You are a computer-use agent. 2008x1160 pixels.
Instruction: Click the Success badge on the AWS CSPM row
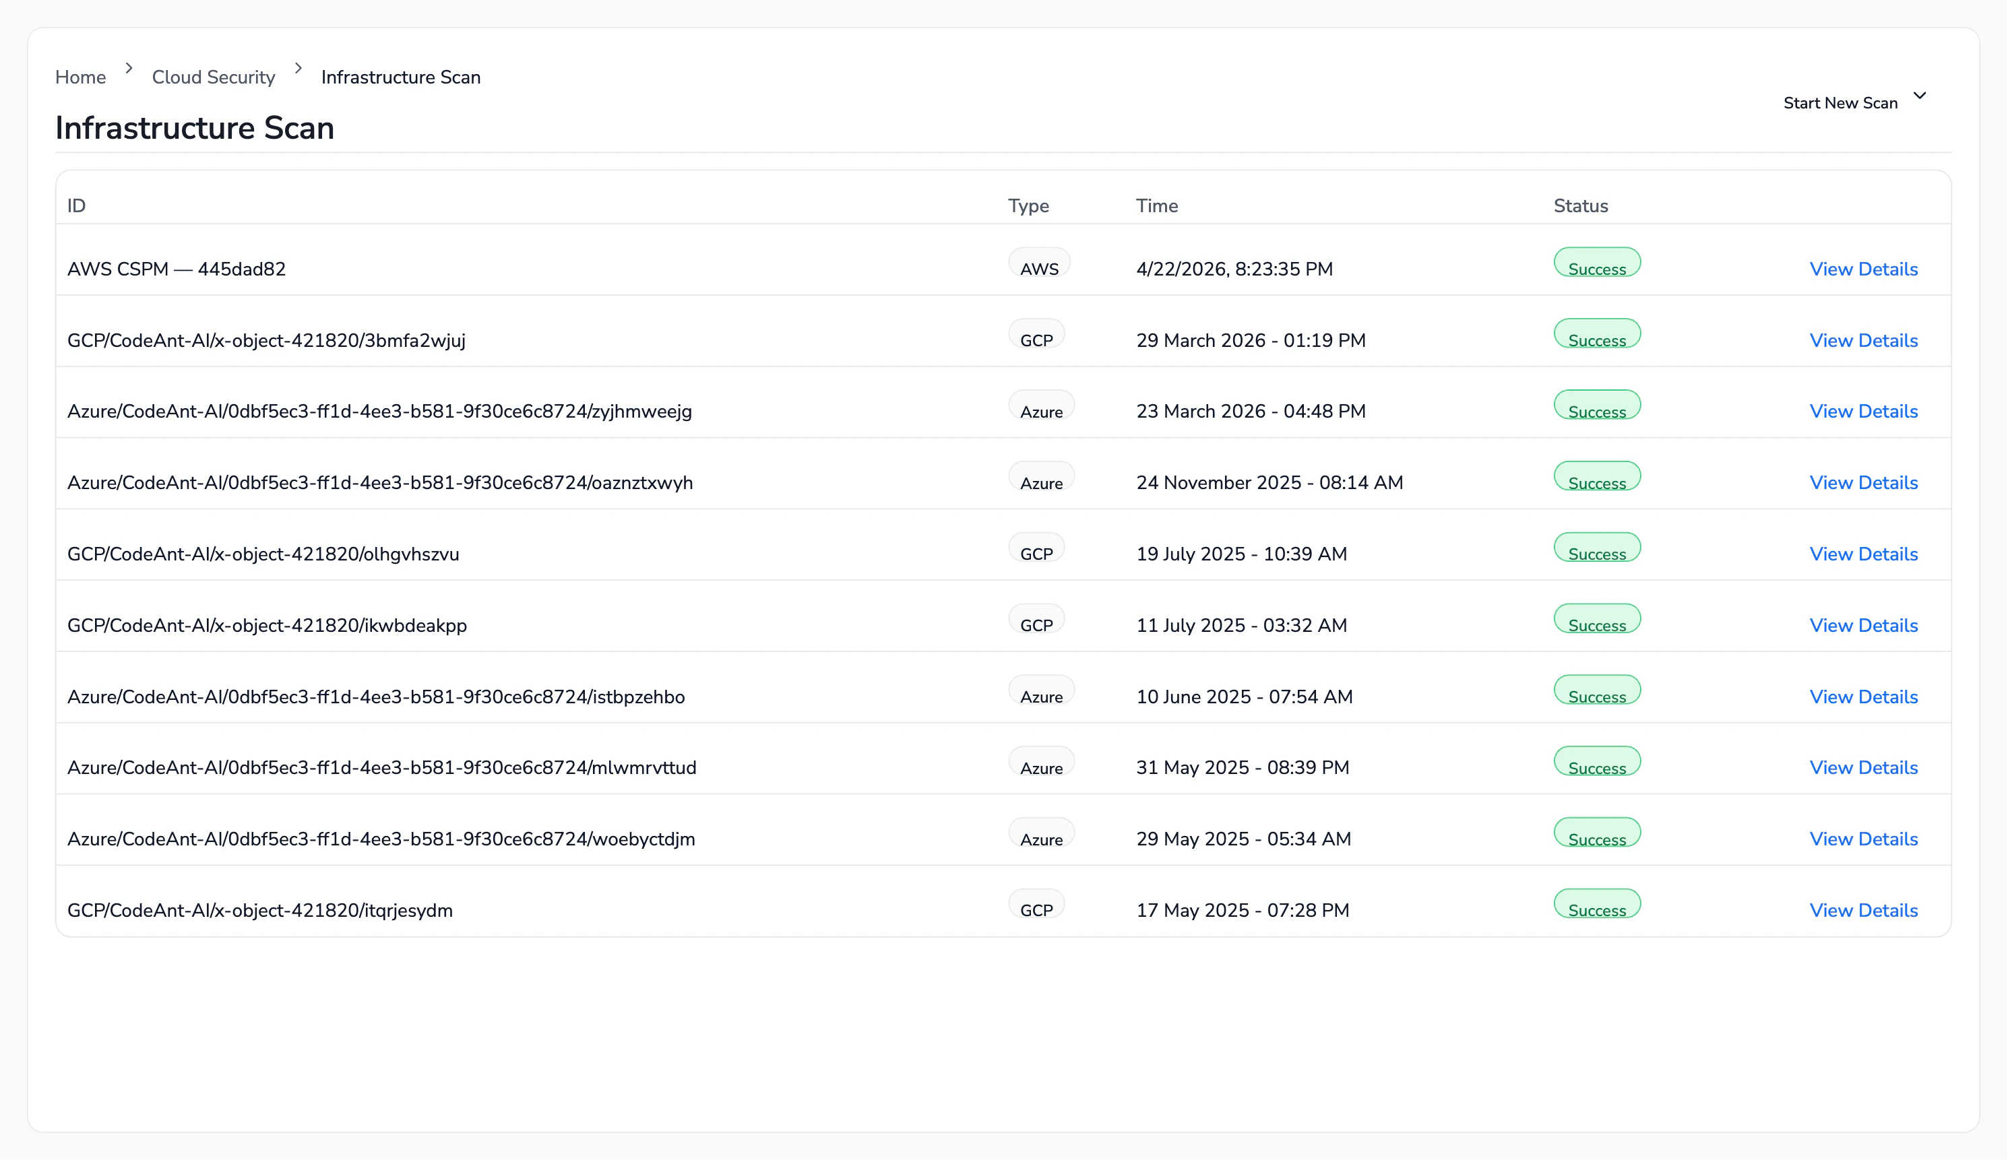[1596, 263]
